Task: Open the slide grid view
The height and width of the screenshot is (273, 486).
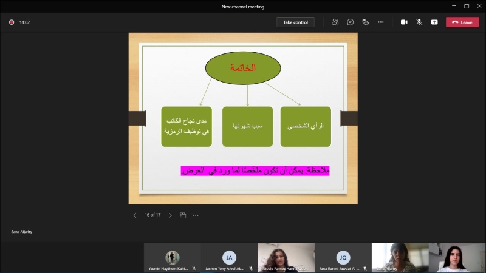Action: tap(183, 215)
